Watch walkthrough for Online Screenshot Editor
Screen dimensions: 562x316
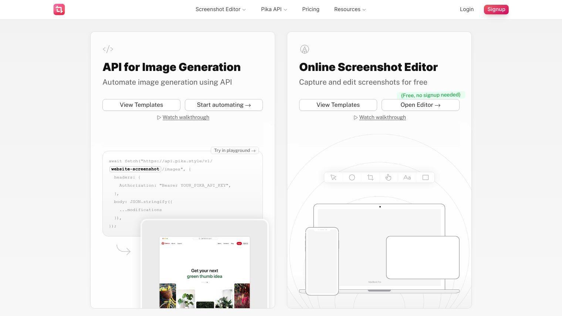click(x=379, y=117)
